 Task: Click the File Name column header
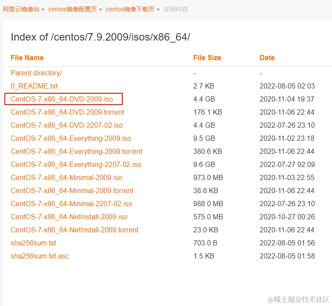[27, 58]
